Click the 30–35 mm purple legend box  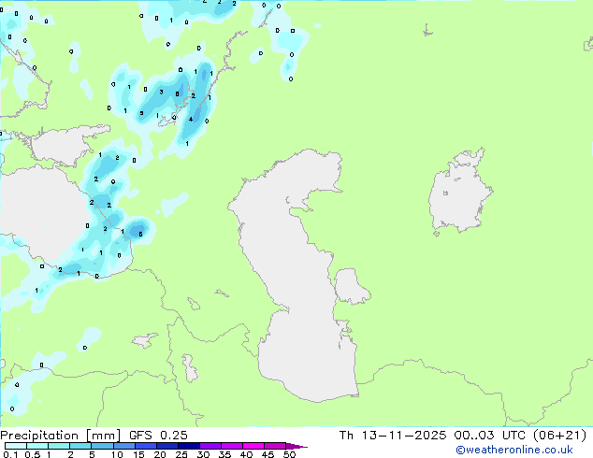210,446
